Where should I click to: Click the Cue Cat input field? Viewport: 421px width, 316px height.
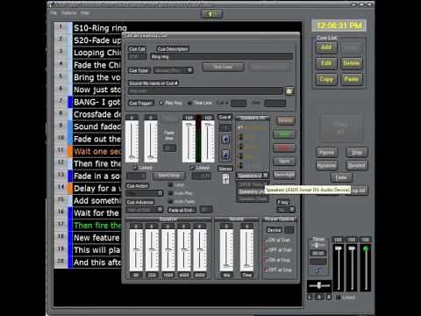pos(138,57)
